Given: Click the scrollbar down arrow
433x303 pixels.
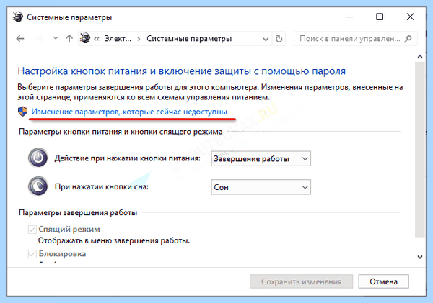Looking at the screenshot, I should [420, 257].
